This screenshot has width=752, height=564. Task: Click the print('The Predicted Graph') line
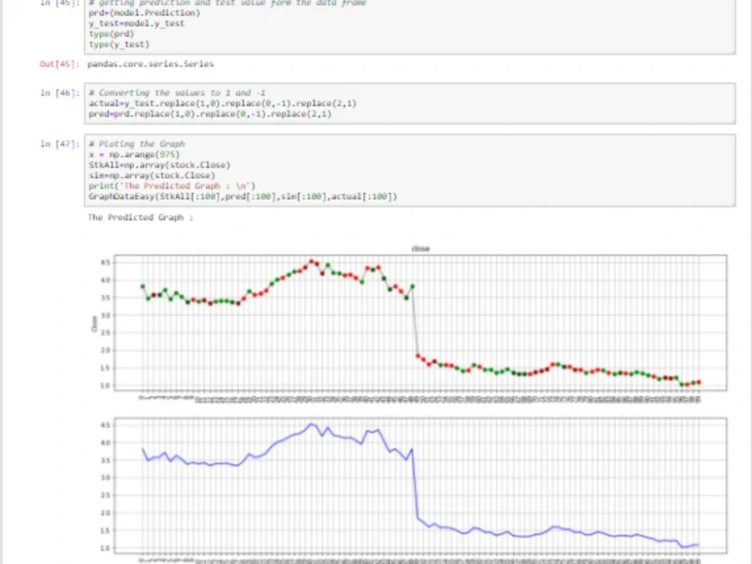pos(171,186)
